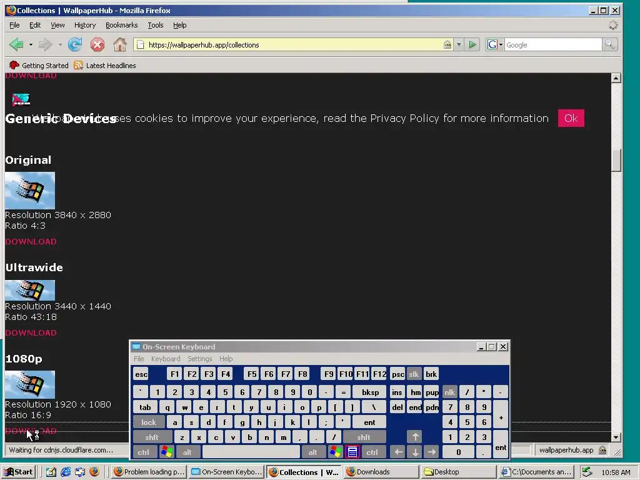Click scrollbar up arrow in Firefox
This screenshot has height=480, width=640.
pos(616,78)
